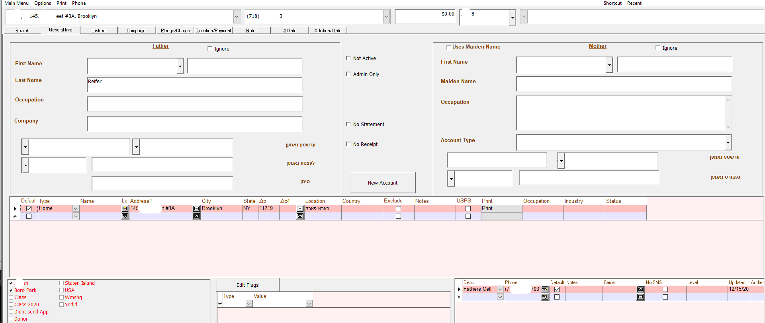Open the Donation/Payment tab
Viewport: 765px width, 323px height.
coord(213,31)
